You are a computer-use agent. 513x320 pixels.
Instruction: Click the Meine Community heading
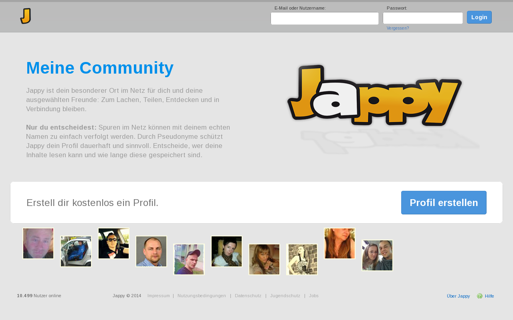100,68
